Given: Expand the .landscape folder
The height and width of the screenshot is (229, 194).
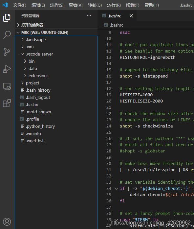Looking at the screenshot, I should click(56, 39).
